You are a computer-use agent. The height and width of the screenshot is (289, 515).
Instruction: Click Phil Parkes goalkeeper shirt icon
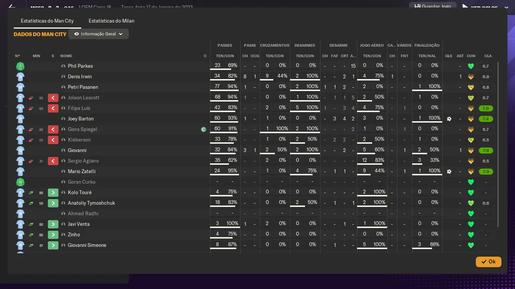coord(20,66)
